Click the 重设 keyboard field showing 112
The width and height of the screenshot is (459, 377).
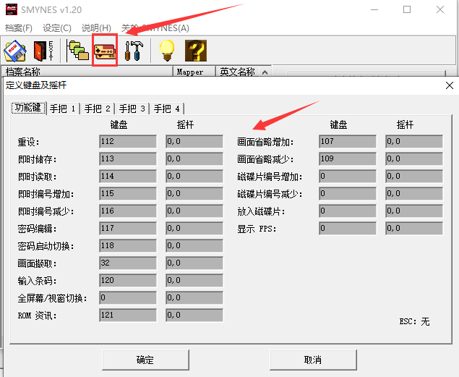tap(127, 142)
